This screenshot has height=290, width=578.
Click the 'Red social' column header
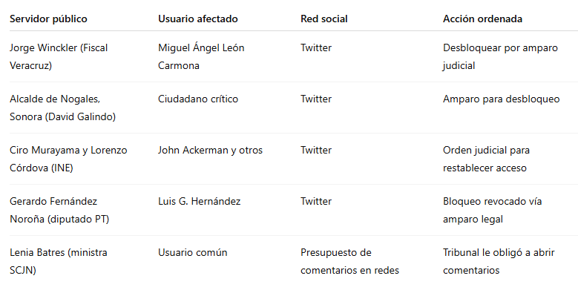pyautogui.click(x=324, y=19)
